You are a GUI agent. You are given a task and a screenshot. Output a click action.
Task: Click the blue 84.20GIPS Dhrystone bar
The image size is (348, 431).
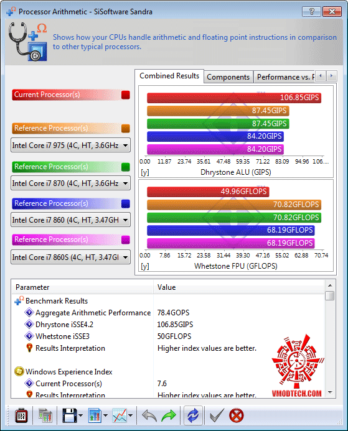(215, 136)
